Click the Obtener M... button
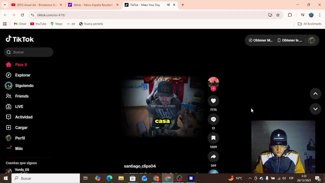The width and height of the screenshot is (325, 183). [x=261, y=40]
